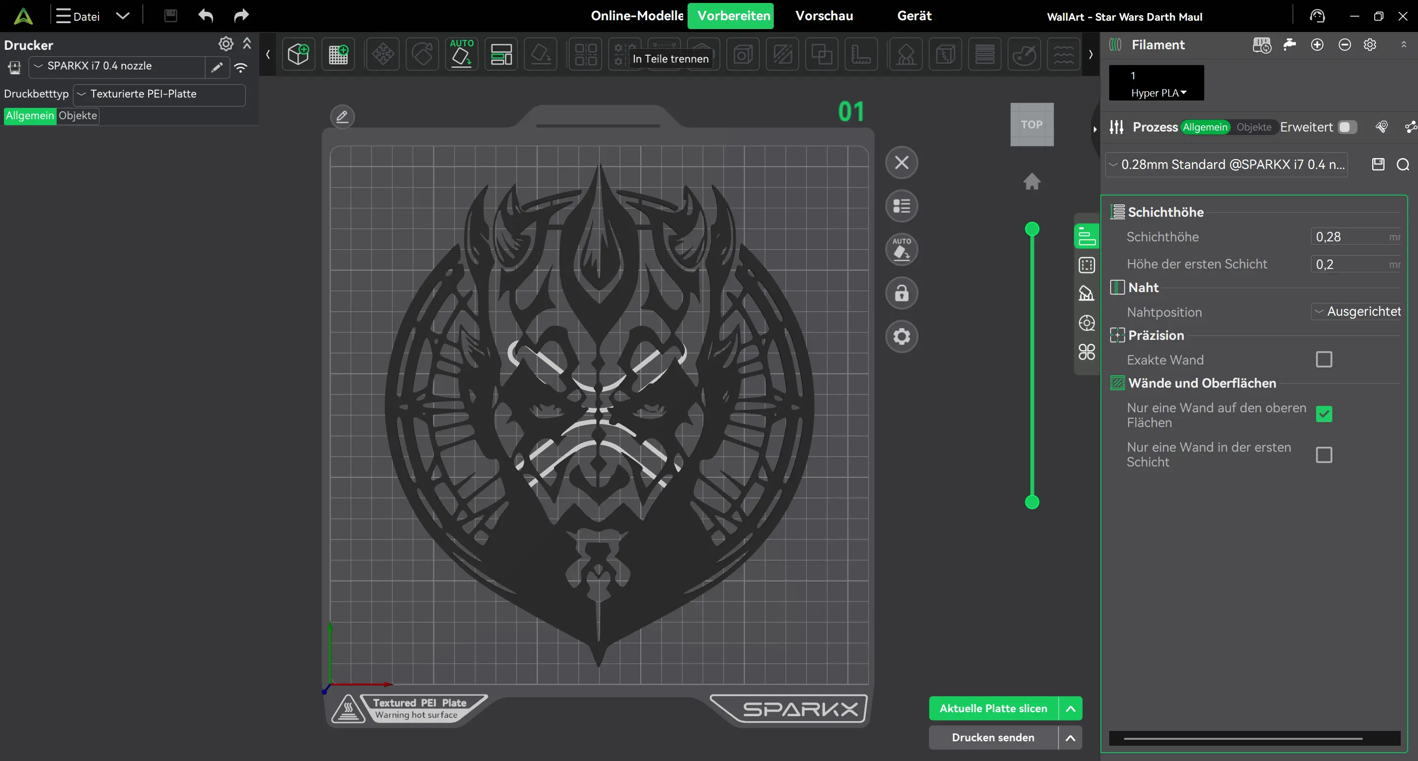The width and height of the screenshot is (1418, 761).
Task: Click the filament sync icon
Action: coord(1262,45)
